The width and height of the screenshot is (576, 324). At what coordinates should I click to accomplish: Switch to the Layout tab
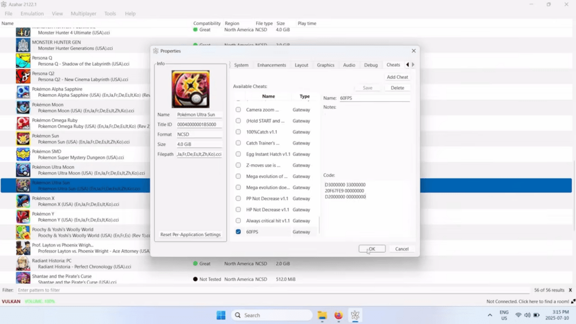point(301,65)
